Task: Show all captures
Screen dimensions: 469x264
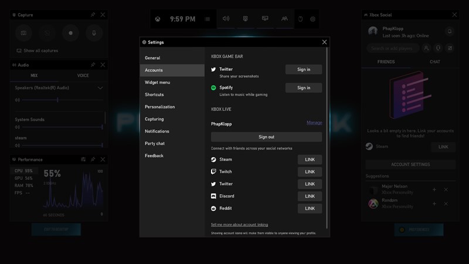Action: point(38,50)
